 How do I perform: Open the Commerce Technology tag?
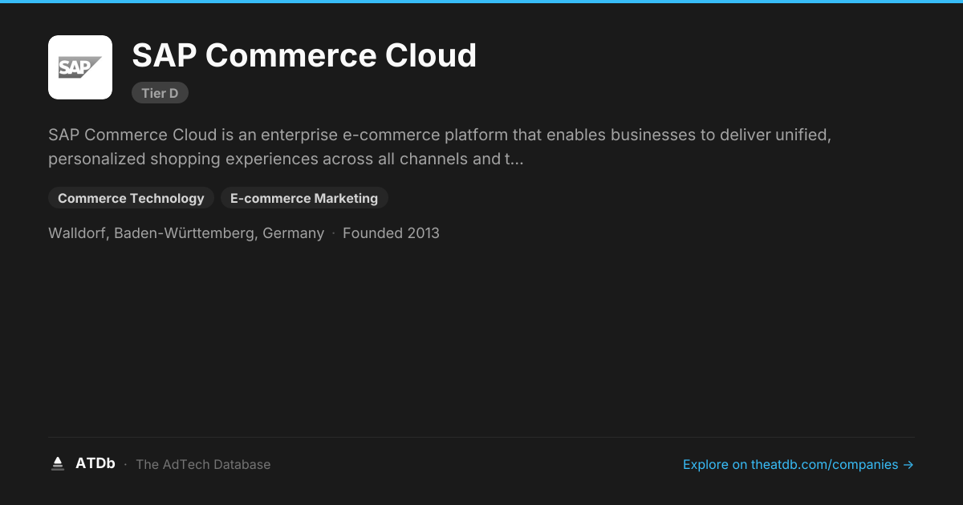131,198
